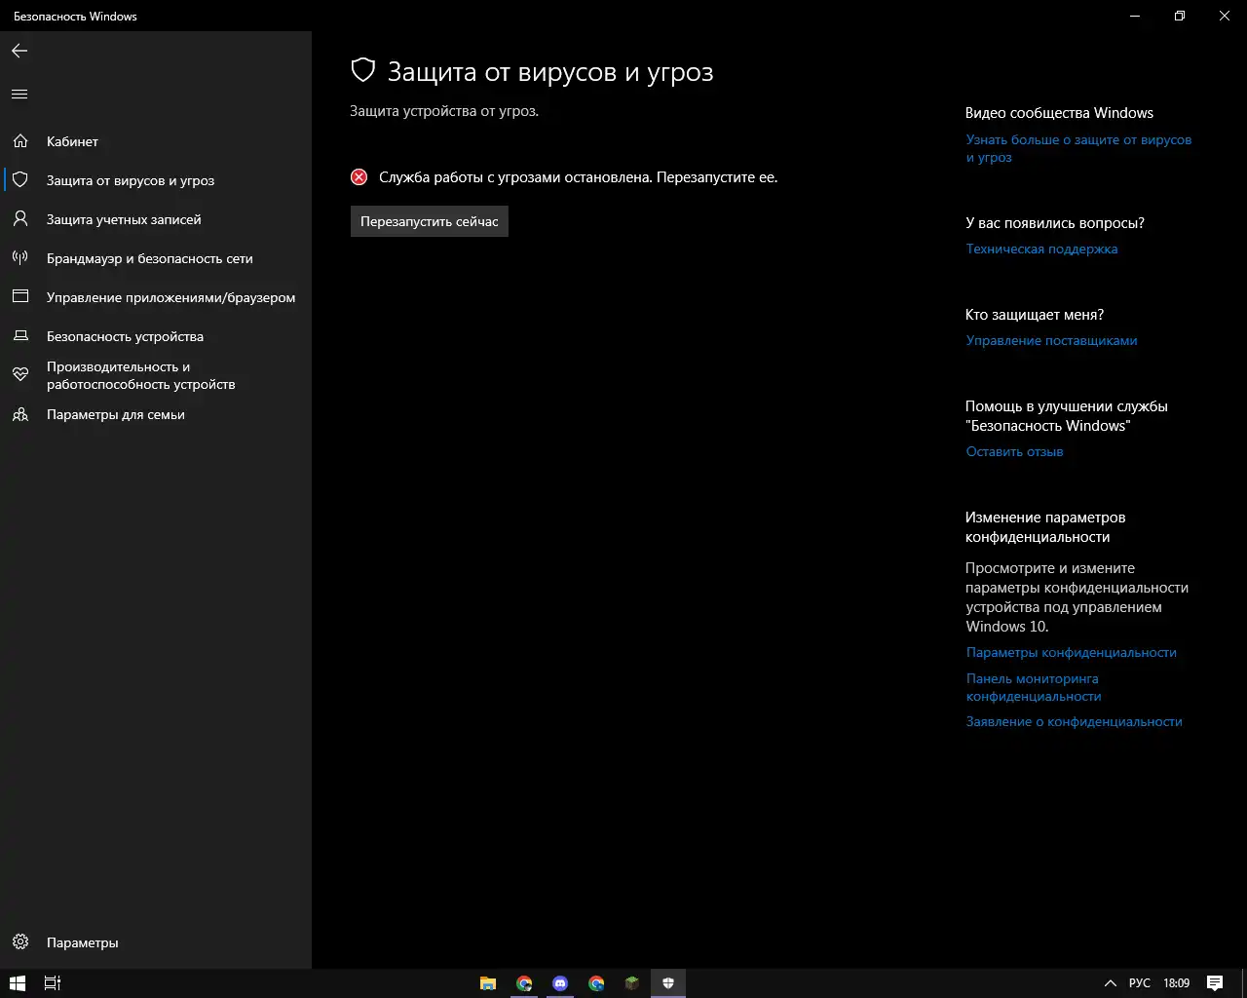The width and height of the screenshot is (1247, 998).
Task: Expand hidden system tray icons chevron
Action: click(x=1110, y=983)
